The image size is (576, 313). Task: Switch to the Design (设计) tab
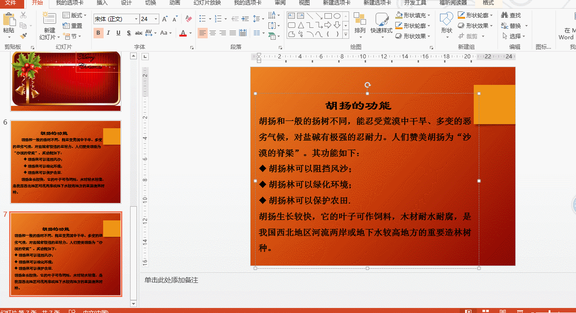126,3
